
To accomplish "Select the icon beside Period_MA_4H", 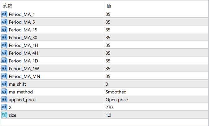I will [4, 53].
